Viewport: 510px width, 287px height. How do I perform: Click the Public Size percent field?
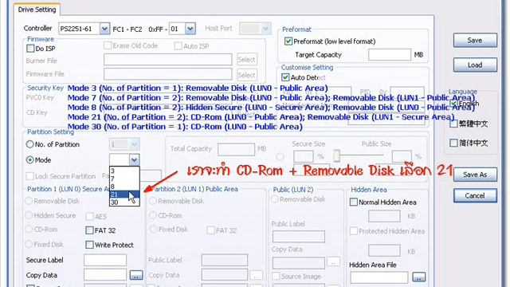click(x=402, y=156)
